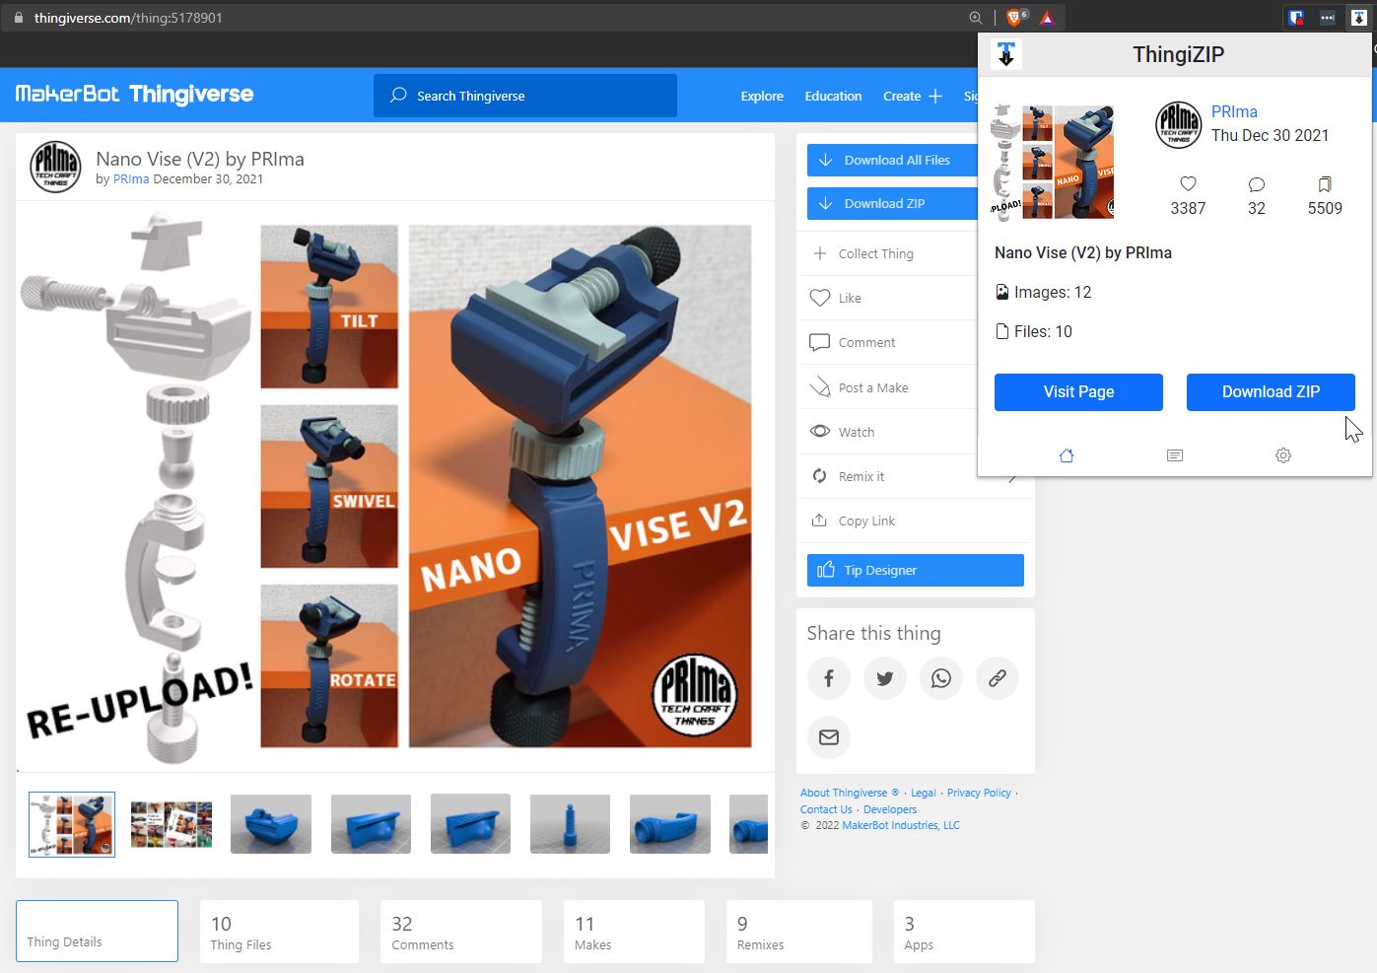Image resolution: width=1377 pixels, height=973 pixels.
Task: Select the Thing Details tab
Action: [x=97, y=931]
